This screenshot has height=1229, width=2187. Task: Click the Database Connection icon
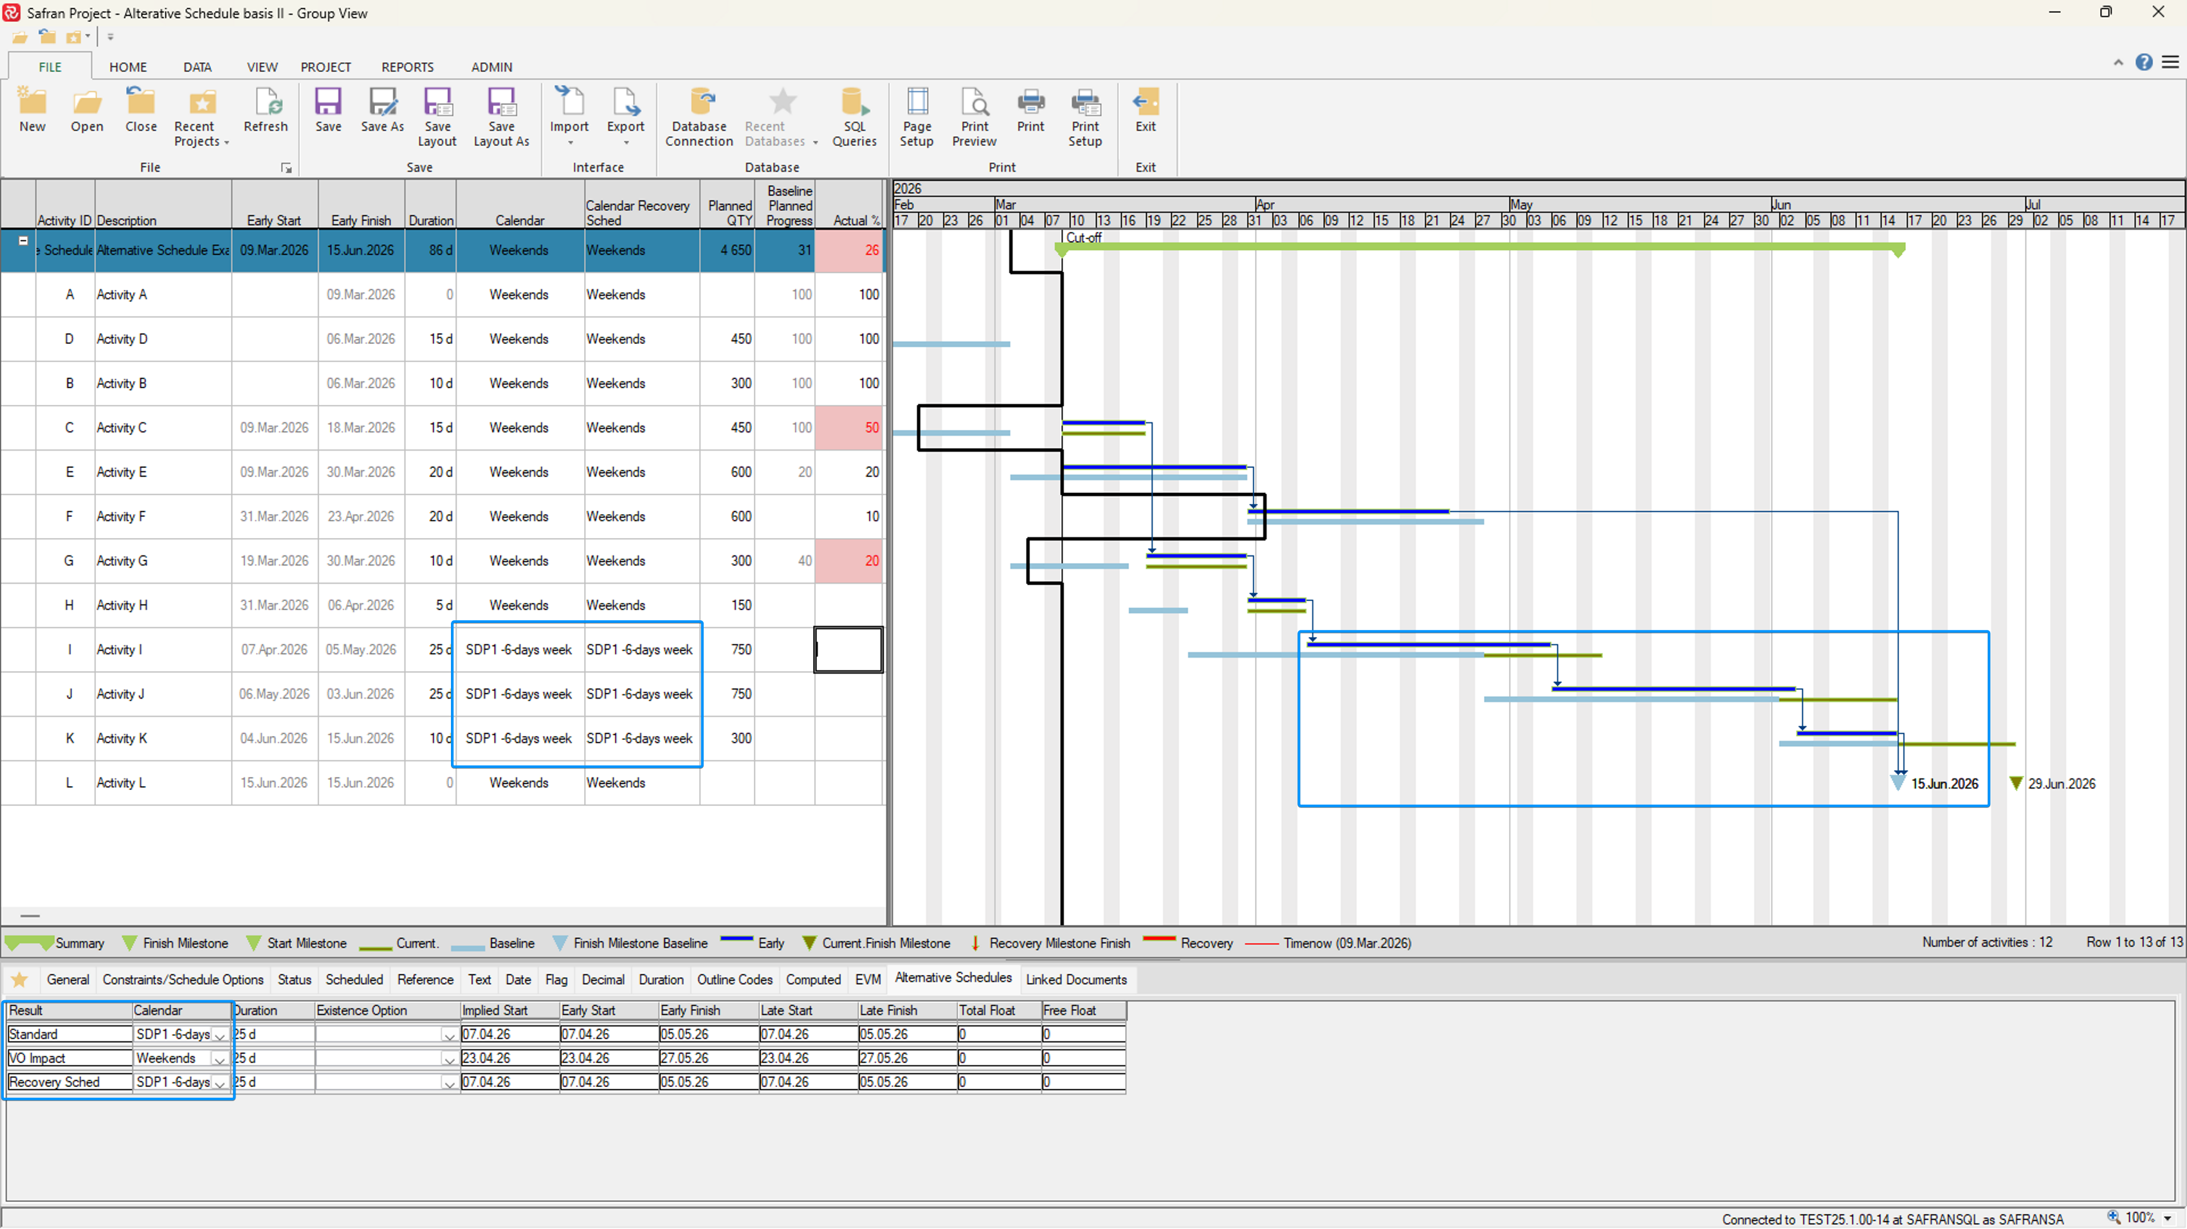pos(700,103)
